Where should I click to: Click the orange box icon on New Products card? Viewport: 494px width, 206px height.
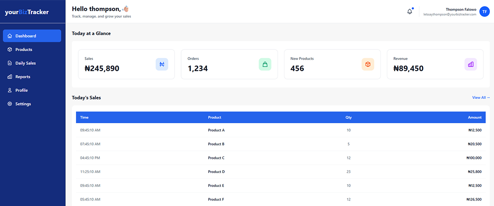368,64
